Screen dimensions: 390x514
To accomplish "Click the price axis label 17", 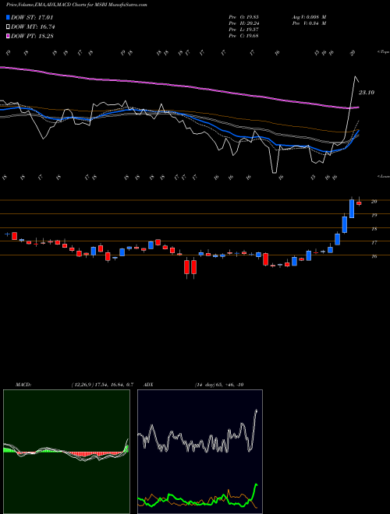I will (x=374, y=243).
